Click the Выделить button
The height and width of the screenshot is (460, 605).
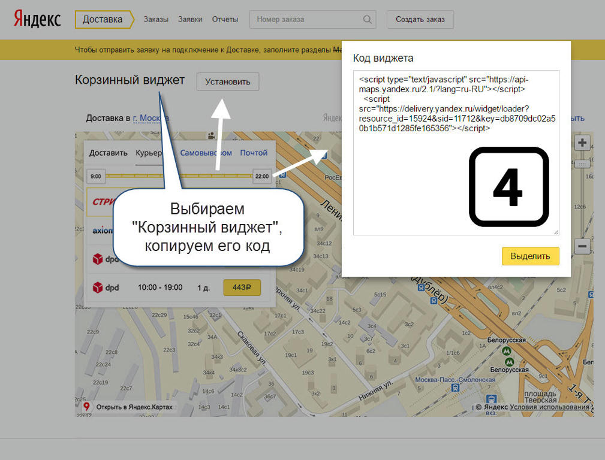point(530,256)
